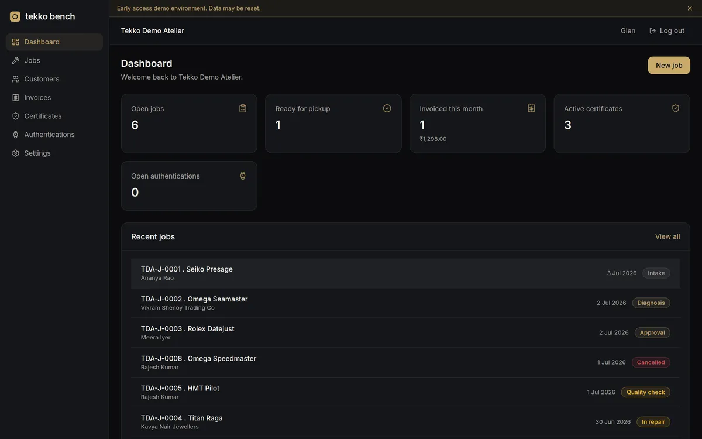This screenshot has height=439, width=702.
Task: Click customer Vikram Shenoy Trading Co
Action: click(178, 308)
